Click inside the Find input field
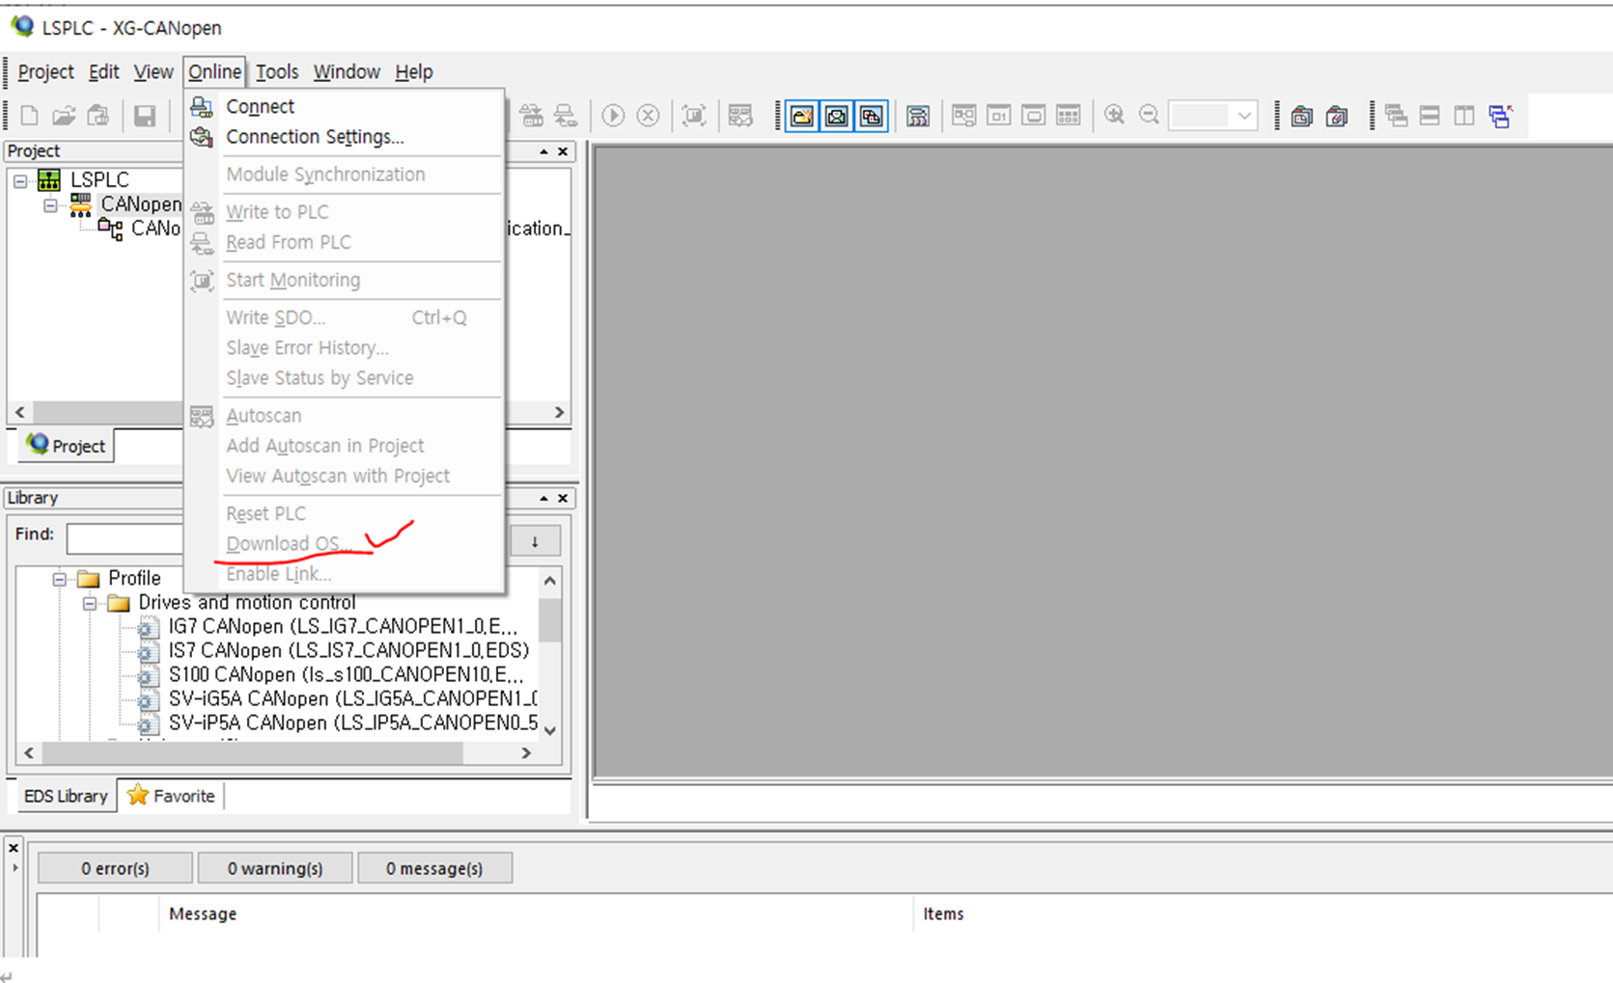This screenshot has height=983, width=1613. 125,537
